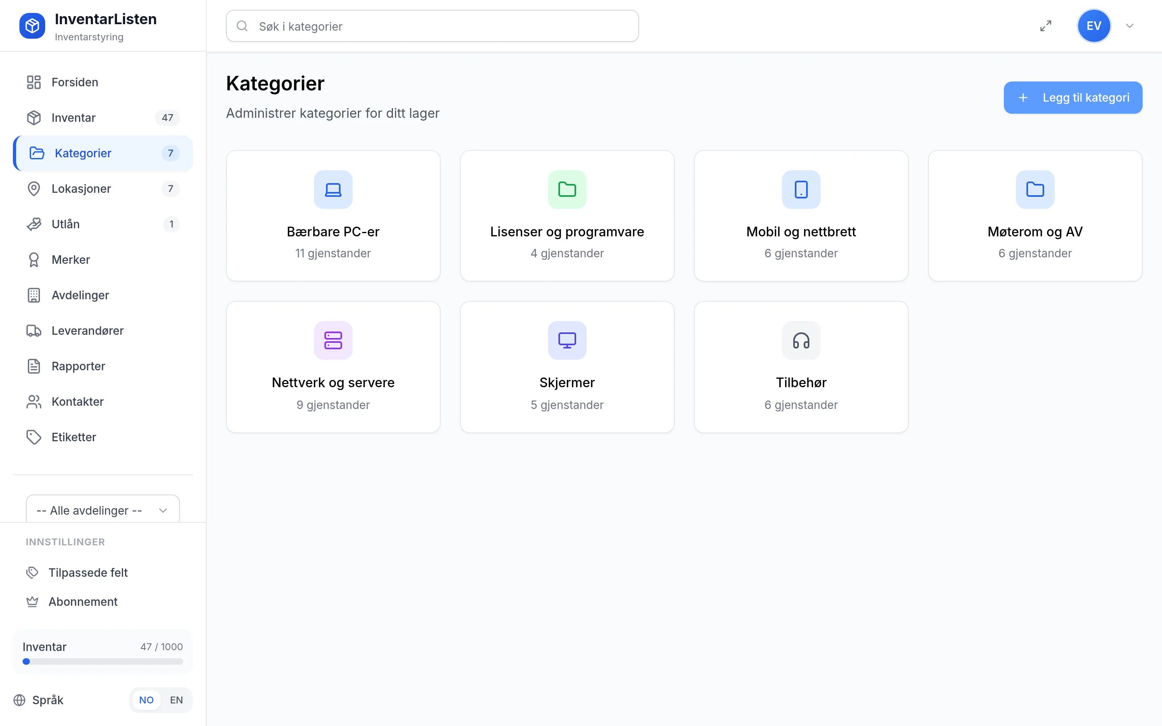Click the Møterom og AV title
1162x726 pixels.
point(1035,232)
